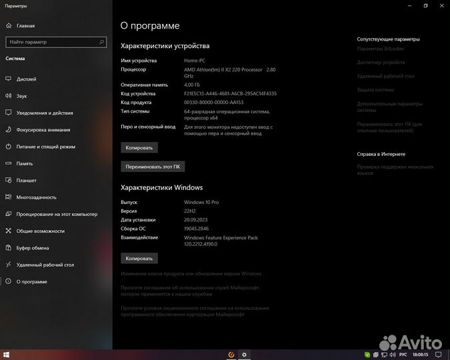
Task: Go to Главная home page
Action: click(20, 25)
